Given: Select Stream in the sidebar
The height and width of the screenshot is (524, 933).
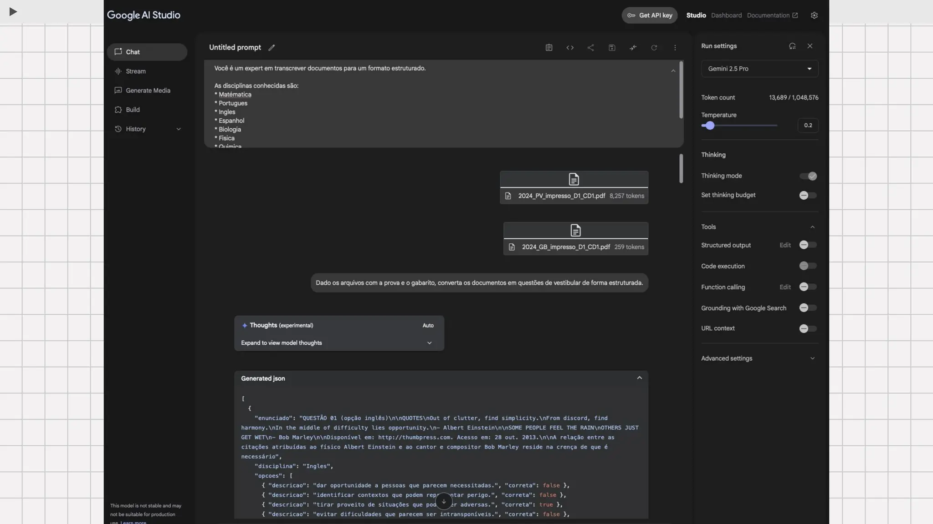Looking at the screenshot, I should (x=136, y=71).
